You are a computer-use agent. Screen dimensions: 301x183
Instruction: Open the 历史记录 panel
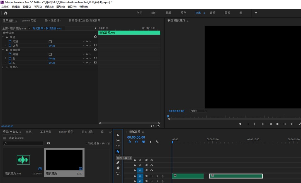tap(87, 131)
